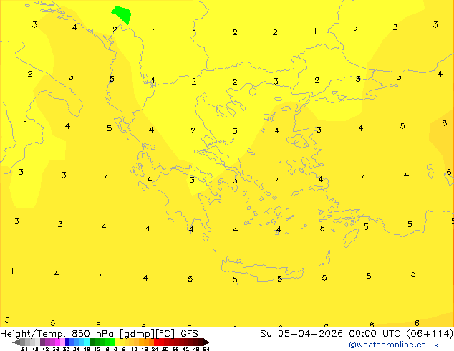Click the Crete island outline on the map
Image resolution: width=454 pixels, height=351 pixels.
(x=262, y=269)
